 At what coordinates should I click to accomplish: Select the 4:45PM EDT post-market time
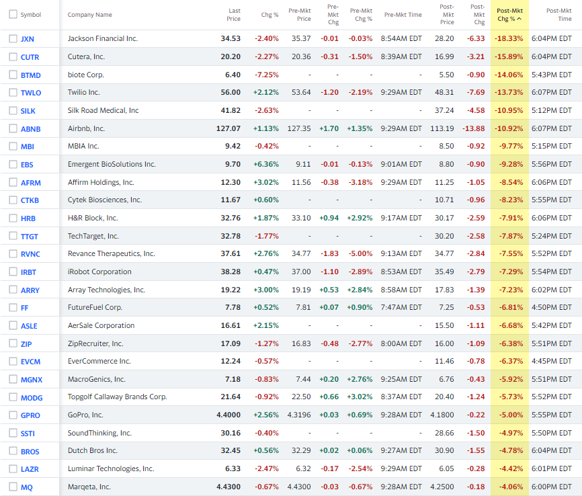pos(552,361)
